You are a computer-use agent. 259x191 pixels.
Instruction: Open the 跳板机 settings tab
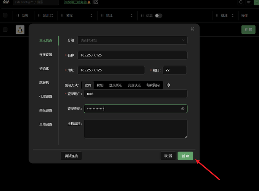click(44, 83)
